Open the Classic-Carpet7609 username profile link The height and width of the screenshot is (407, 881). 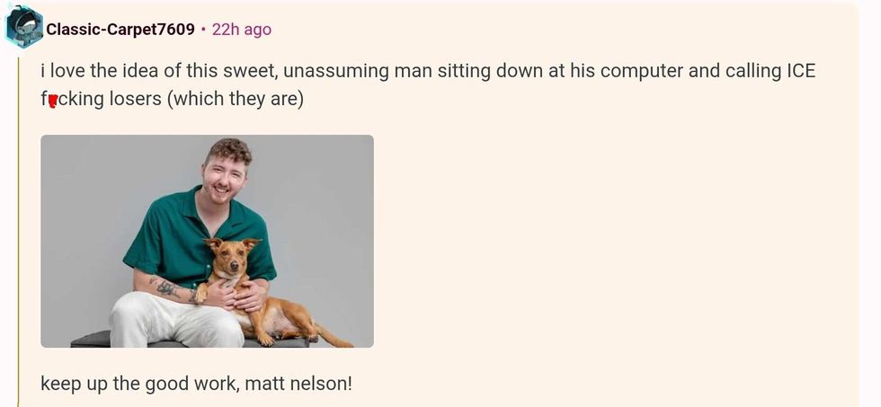(x=120, y=30)
